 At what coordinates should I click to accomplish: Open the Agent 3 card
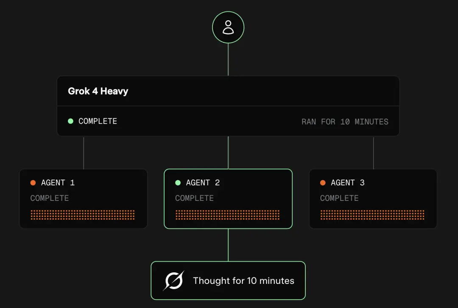[373, 199]
